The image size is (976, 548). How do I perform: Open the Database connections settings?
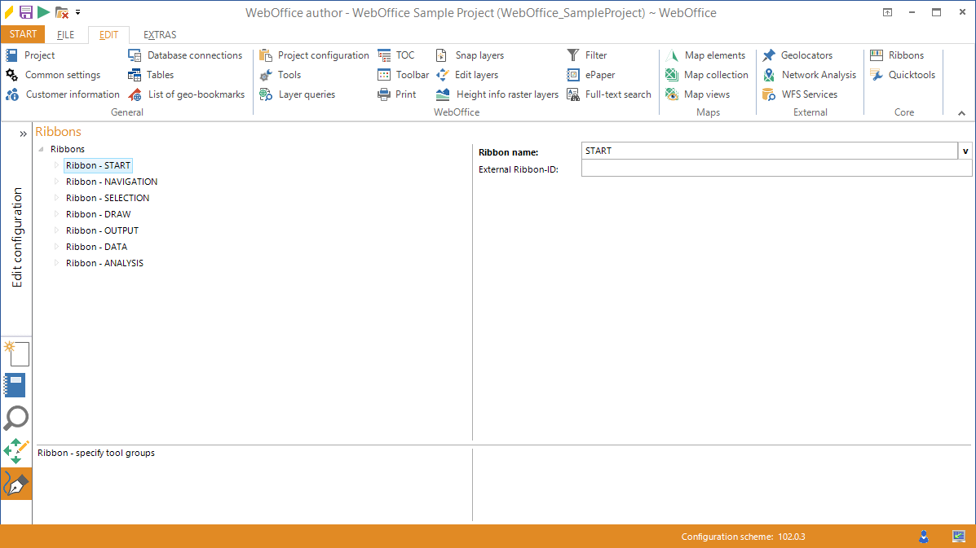pos(195,55)
